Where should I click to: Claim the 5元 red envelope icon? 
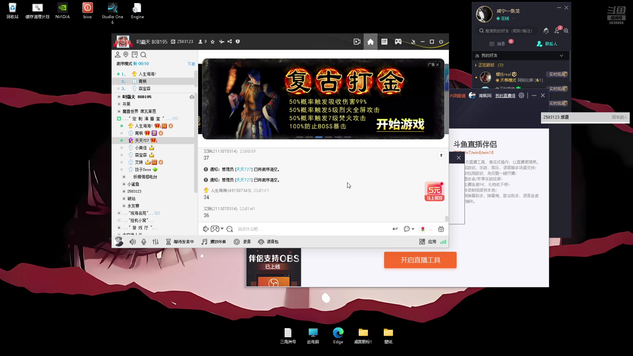(435, 191)
